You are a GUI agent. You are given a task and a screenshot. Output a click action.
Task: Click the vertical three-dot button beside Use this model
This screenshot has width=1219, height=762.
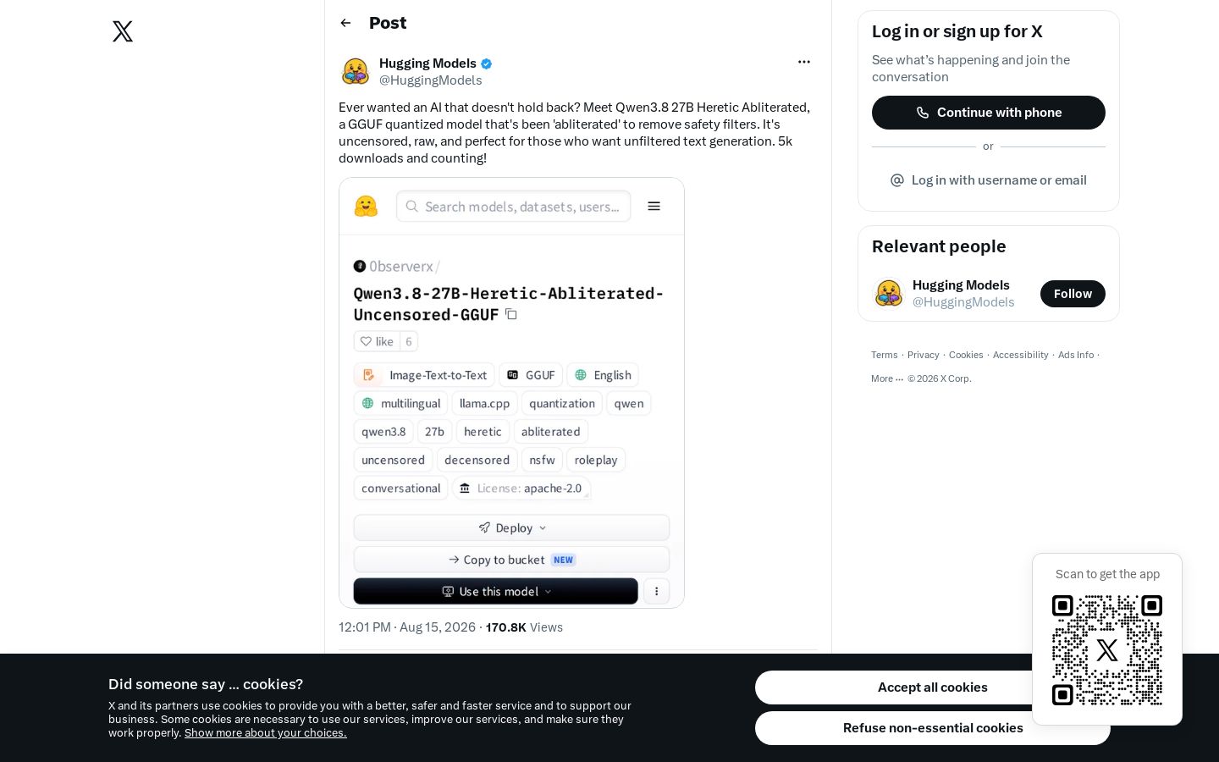pyautogui.click(x=656, y=591)
